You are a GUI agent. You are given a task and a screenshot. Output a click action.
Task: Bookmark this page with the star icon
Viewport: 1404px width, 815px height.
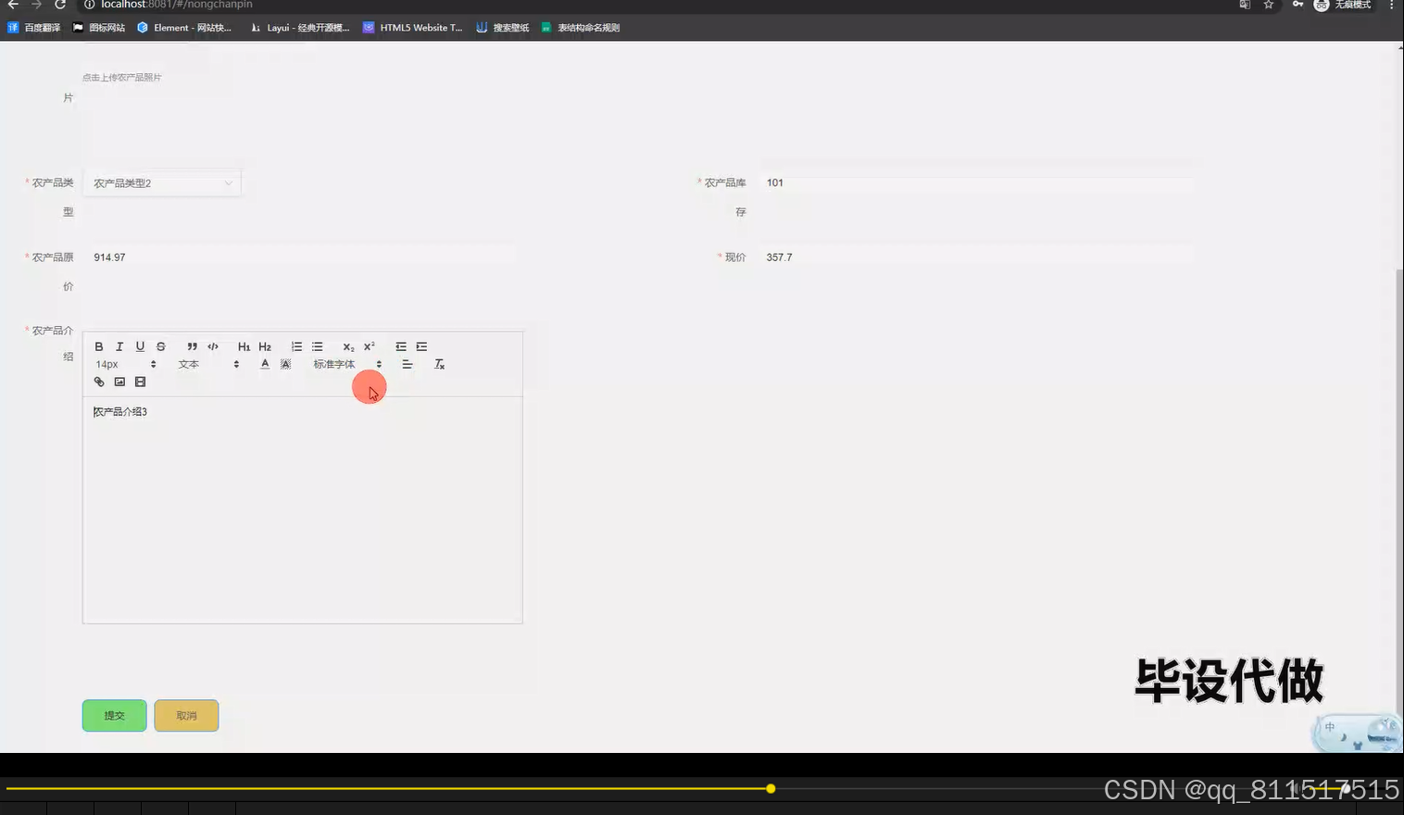click(1269, 5)
